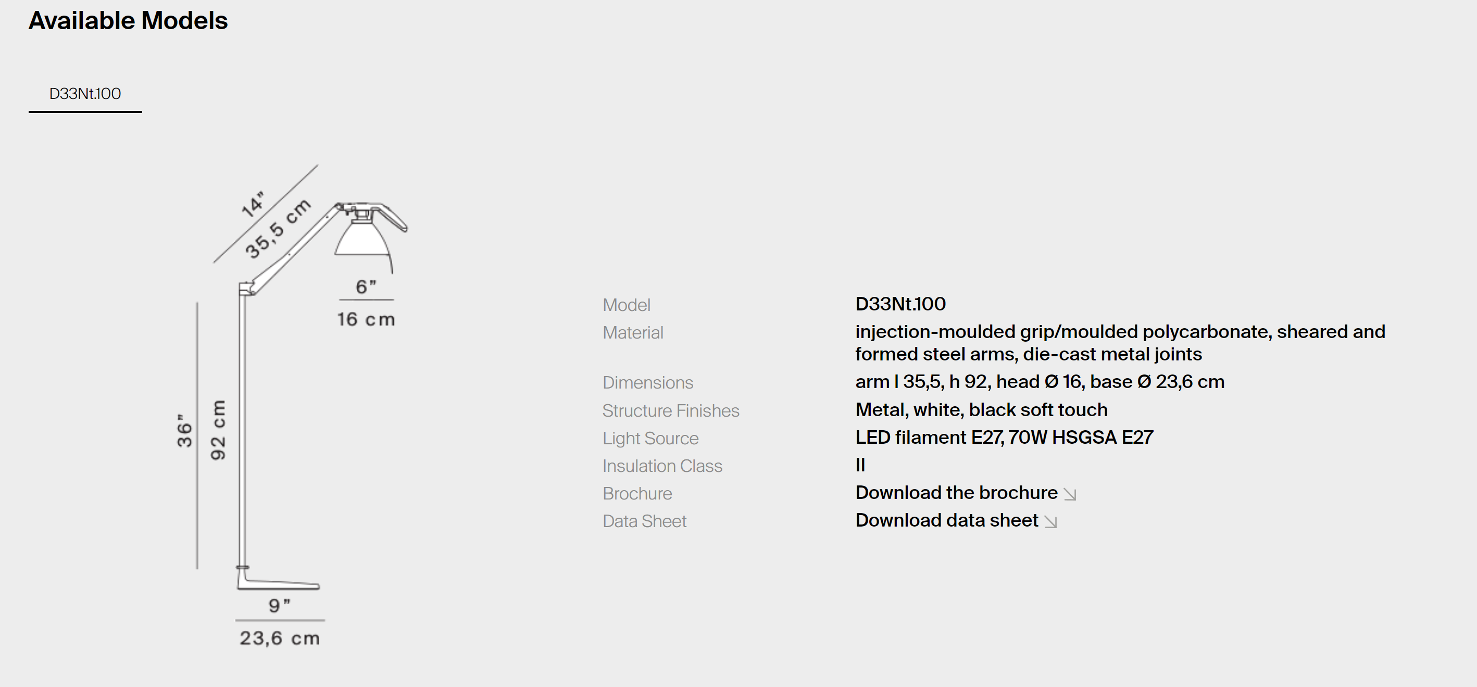Click the 92 cm height label
Viewport: 1477px width, 687px height.
pyautogui.click(x=218, y=430)
